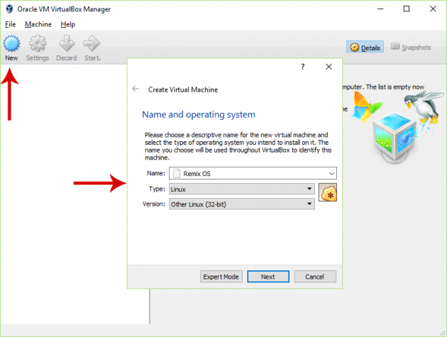Screen dimensions: 447x337
Task: Expand the Name combo box arrow
Action: pos(331,173)
